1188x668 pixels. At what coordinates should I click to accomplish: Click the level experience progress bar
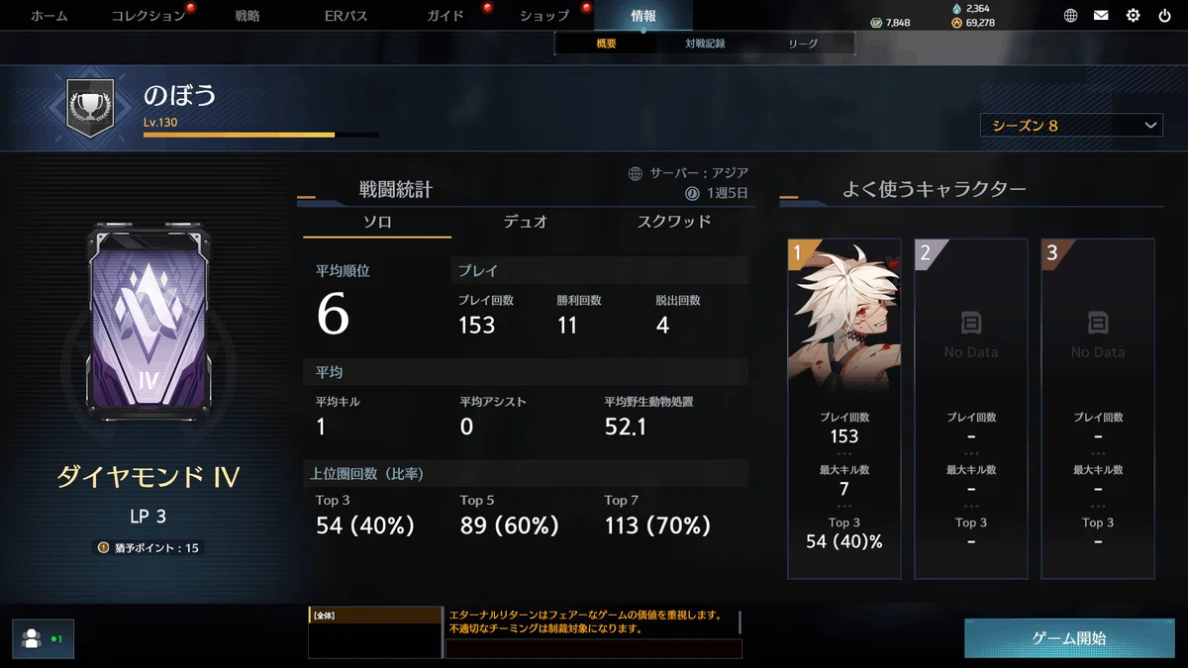click(x=260, y=135)
